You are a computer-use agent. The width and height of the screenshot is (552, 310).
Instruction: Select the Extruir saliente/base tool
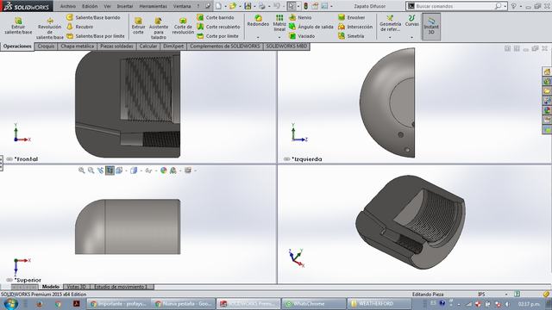coord(18,25)
